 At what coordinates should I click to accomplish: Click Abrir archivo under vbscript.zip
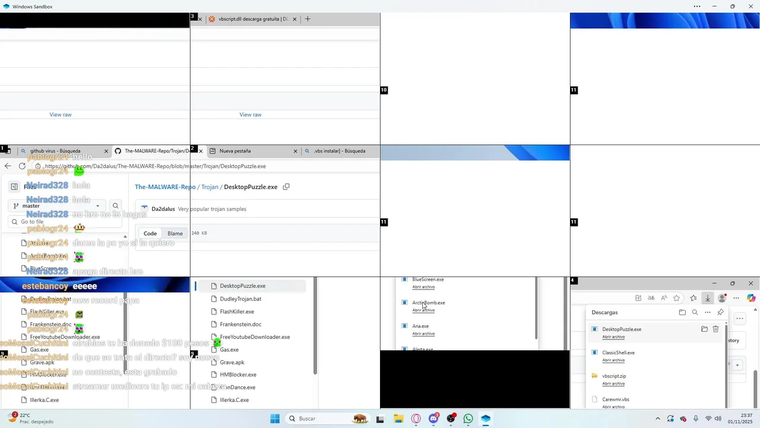613,383
